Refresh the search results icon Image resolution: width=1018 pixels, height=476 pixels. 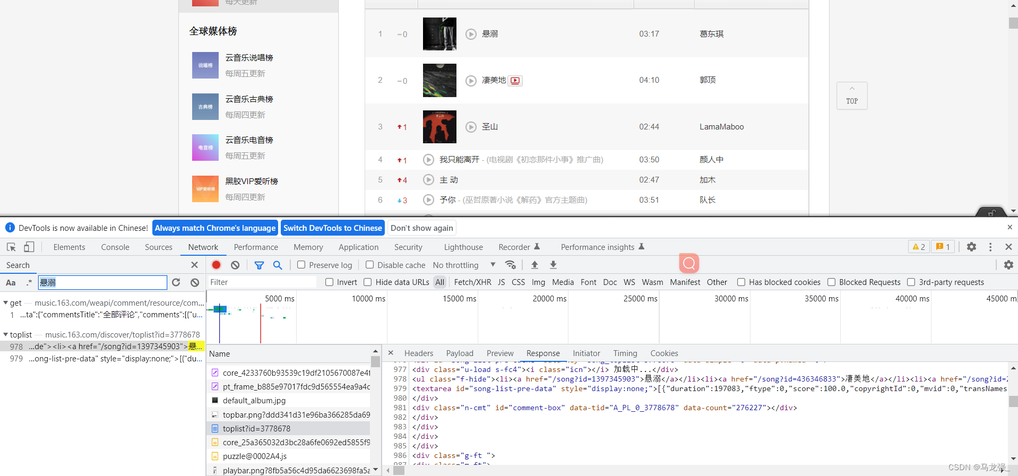click(x=176, y=282)
